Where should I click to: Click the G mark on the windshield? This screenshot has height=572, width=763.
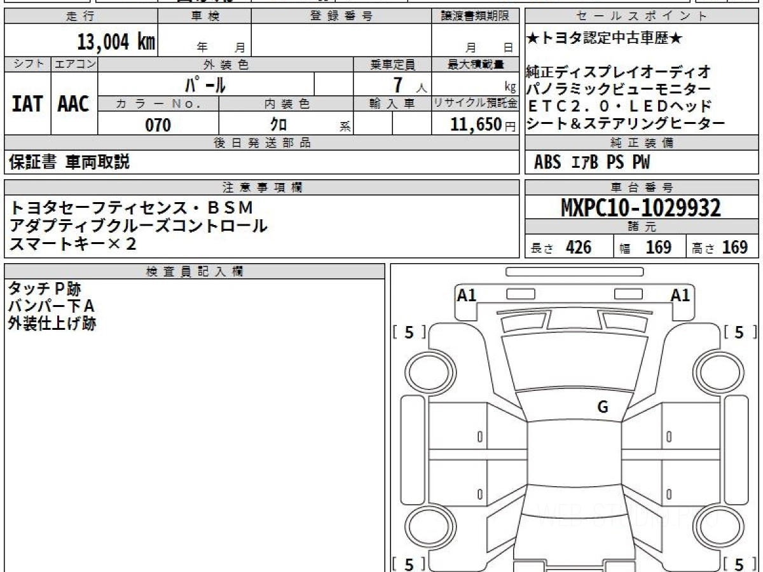(602, 407)
